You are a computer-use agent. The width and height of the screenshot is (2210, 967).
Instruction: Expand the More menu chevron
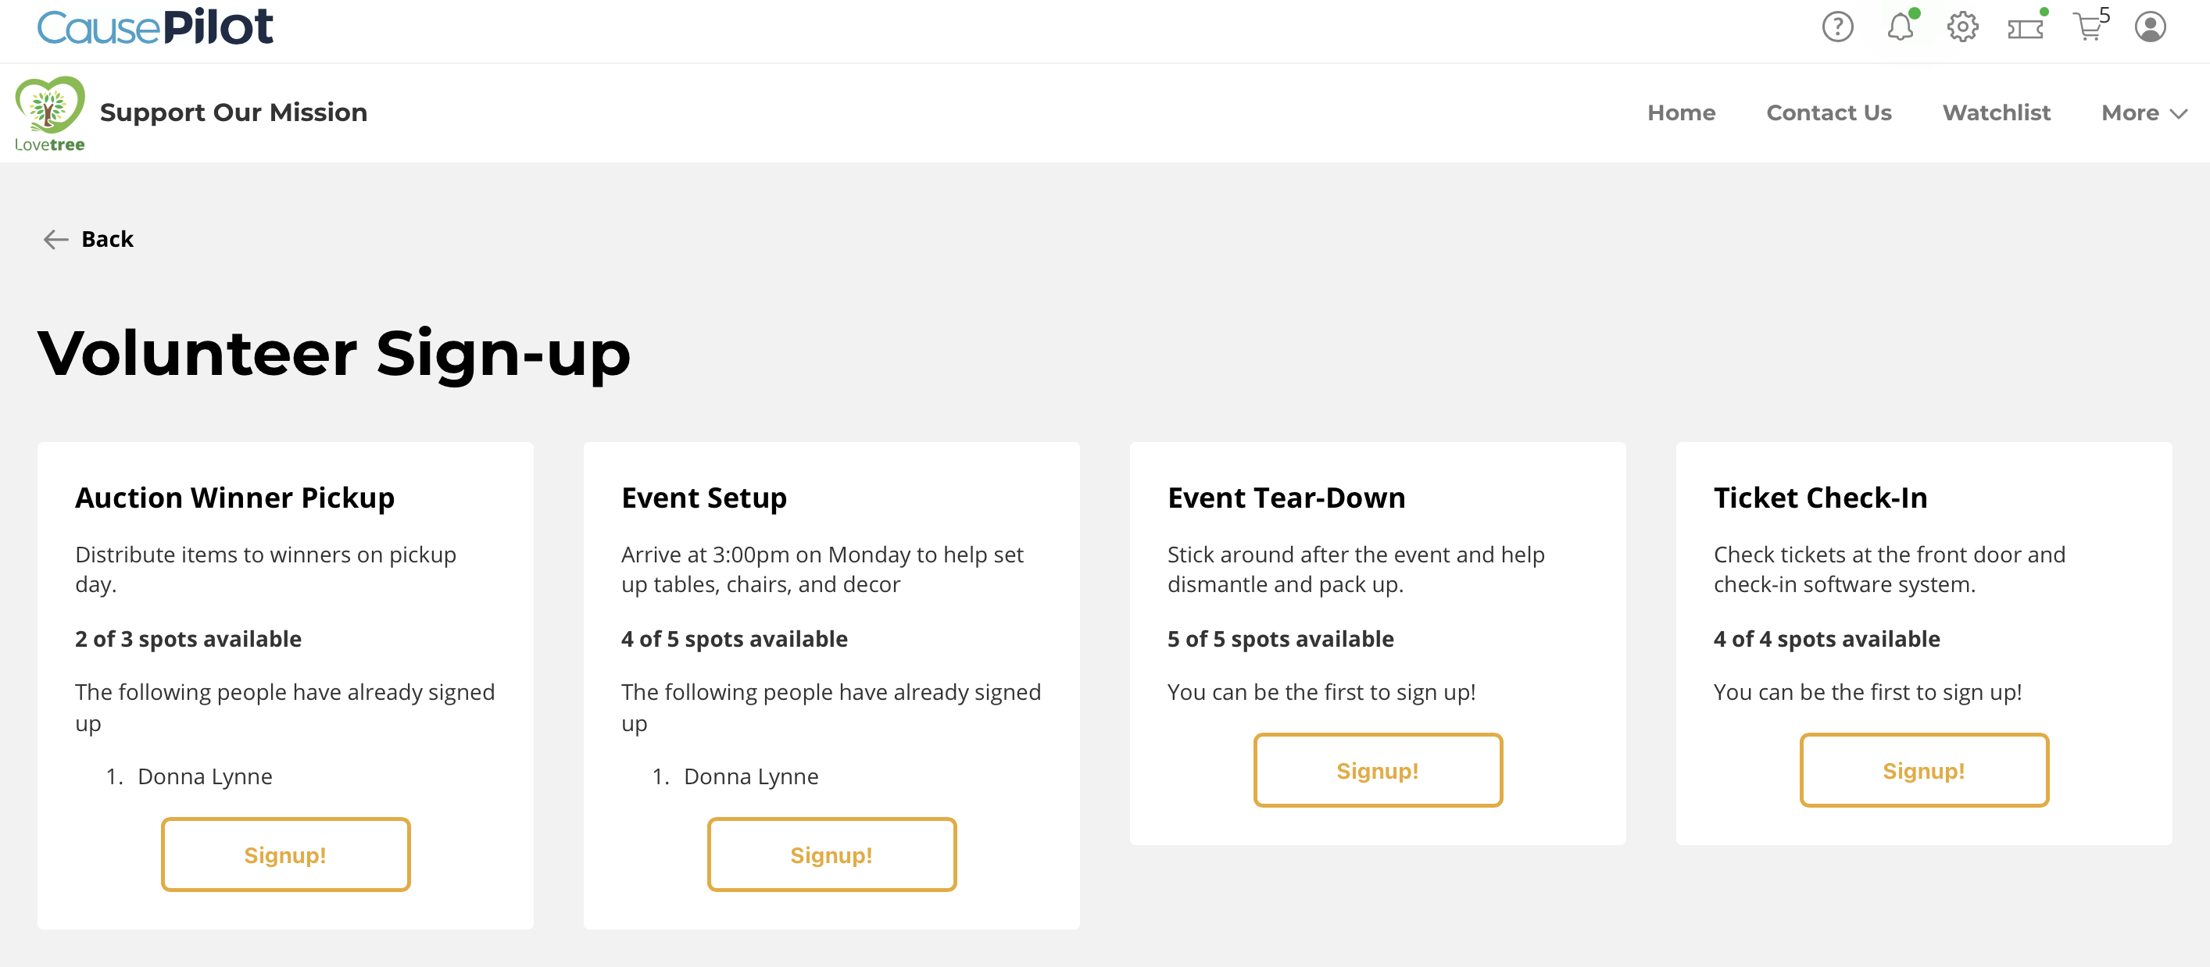tap(2177, 113)
